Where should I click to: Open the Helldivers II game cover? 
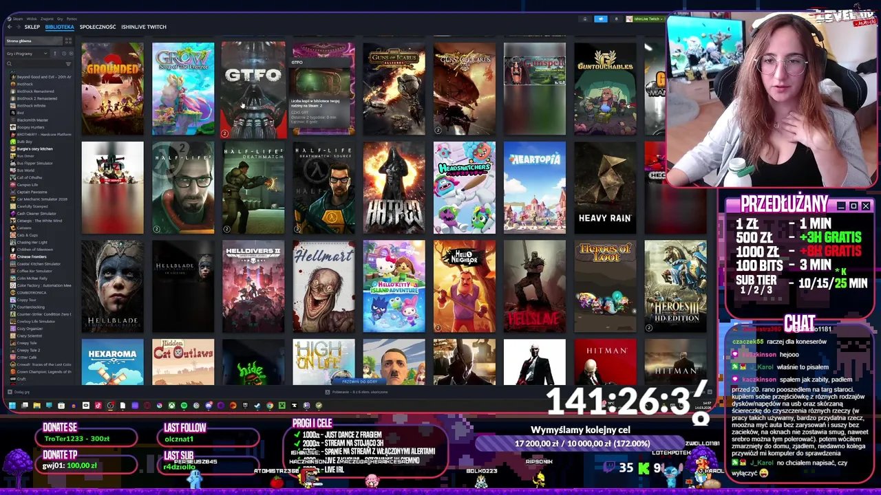[x=253, y=287]
